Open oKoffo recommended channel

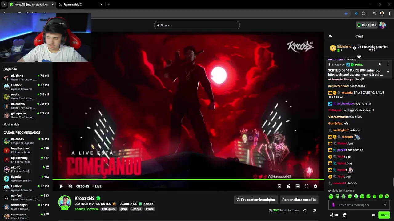click(x=26, y=169)
